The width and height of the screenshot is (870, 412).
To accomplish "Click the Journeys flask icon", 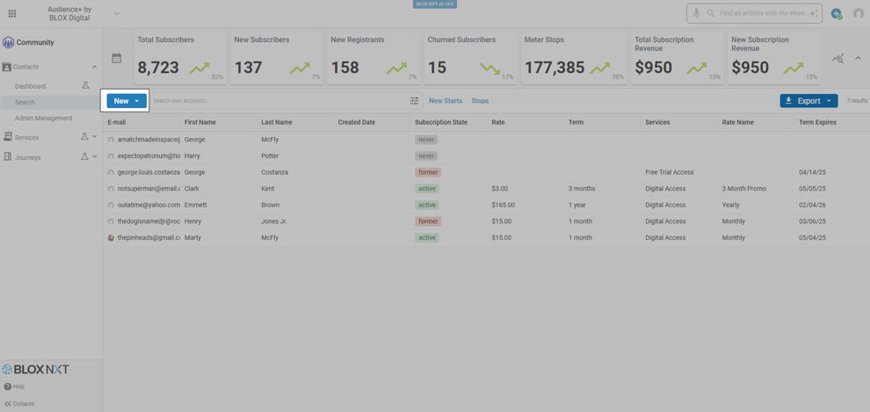I will point(85,157).
